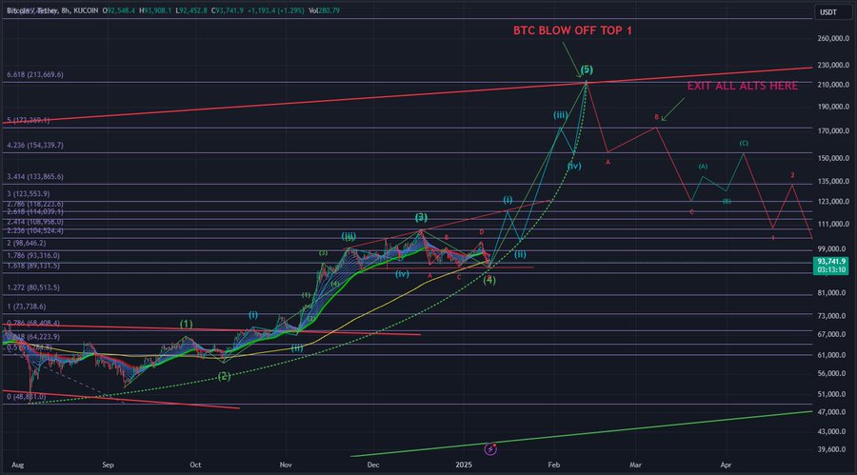Click the high value H93,908.1
The image size is (857, 475).
[x=155, y=10]
